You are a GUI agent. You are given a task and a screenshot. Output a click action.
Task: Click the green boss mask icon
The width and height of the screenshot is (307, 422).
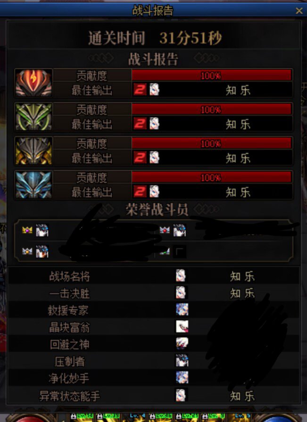tap(33, 117)
